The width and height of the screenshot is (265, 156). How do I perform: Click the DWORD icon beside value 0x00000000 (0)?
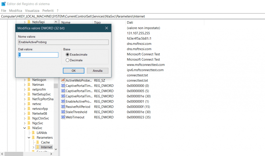(63, 86)
